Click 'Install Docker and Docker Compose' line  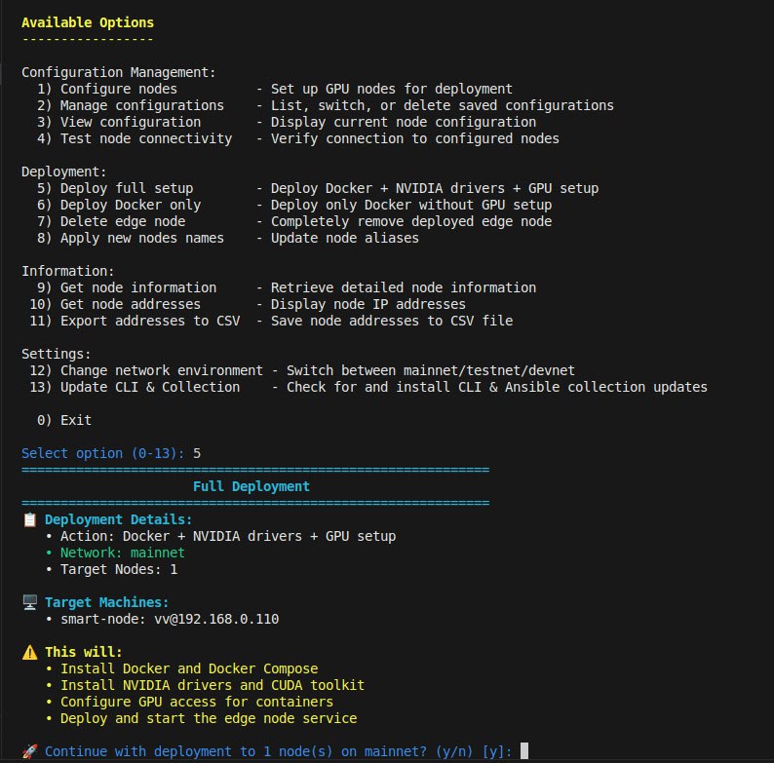[x=189, y=668]
